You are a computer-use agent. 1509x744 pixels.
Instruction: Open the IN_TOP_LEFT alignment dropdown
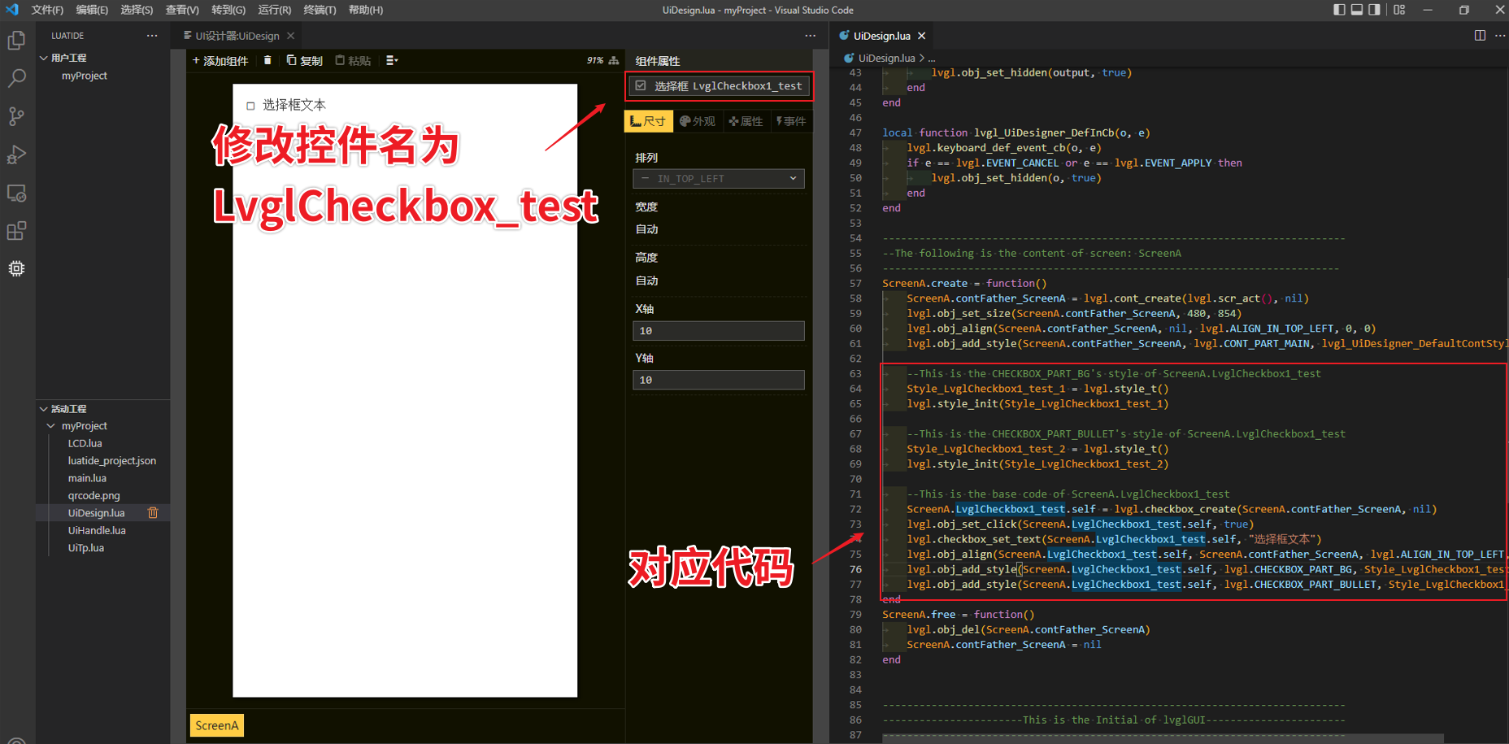(718, 179)
